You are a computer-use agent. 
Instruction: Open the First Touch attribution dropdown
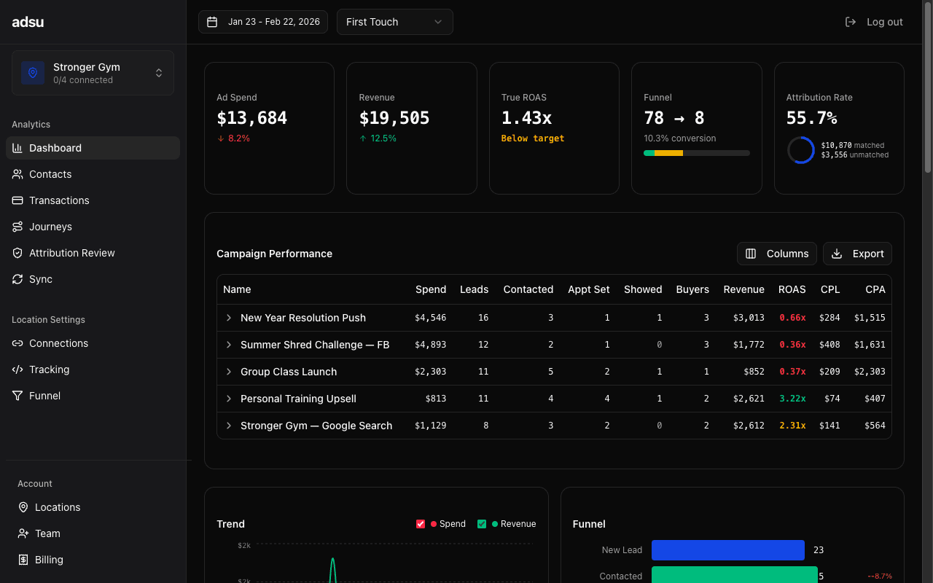pos(394,22)
